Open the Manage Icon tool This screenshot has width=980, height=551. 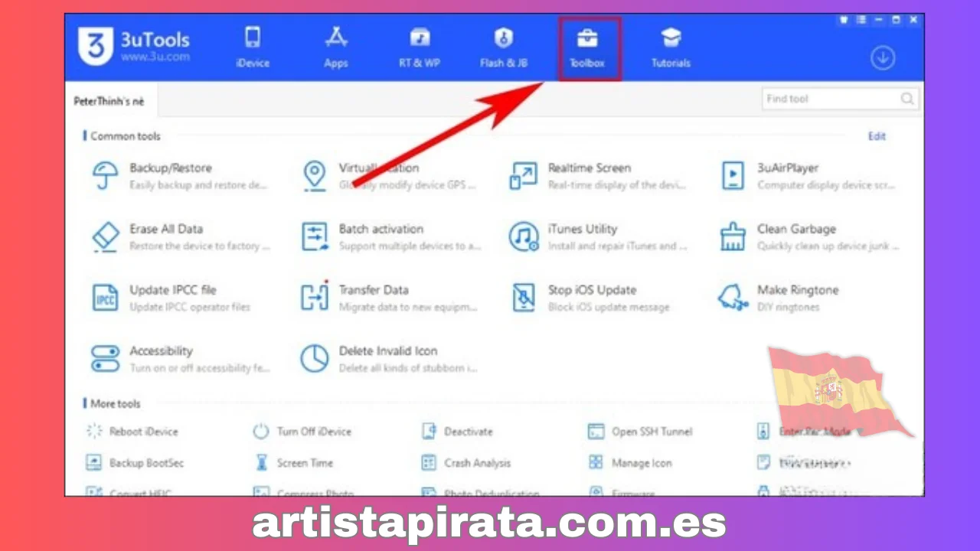[x=630, y=463]
